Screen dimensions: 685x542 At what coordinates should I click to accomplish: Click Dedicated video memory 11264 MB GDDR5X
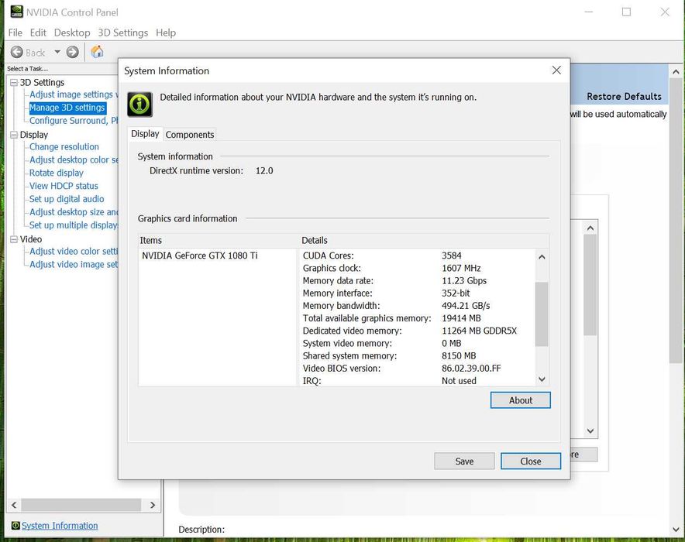[479, 331]
